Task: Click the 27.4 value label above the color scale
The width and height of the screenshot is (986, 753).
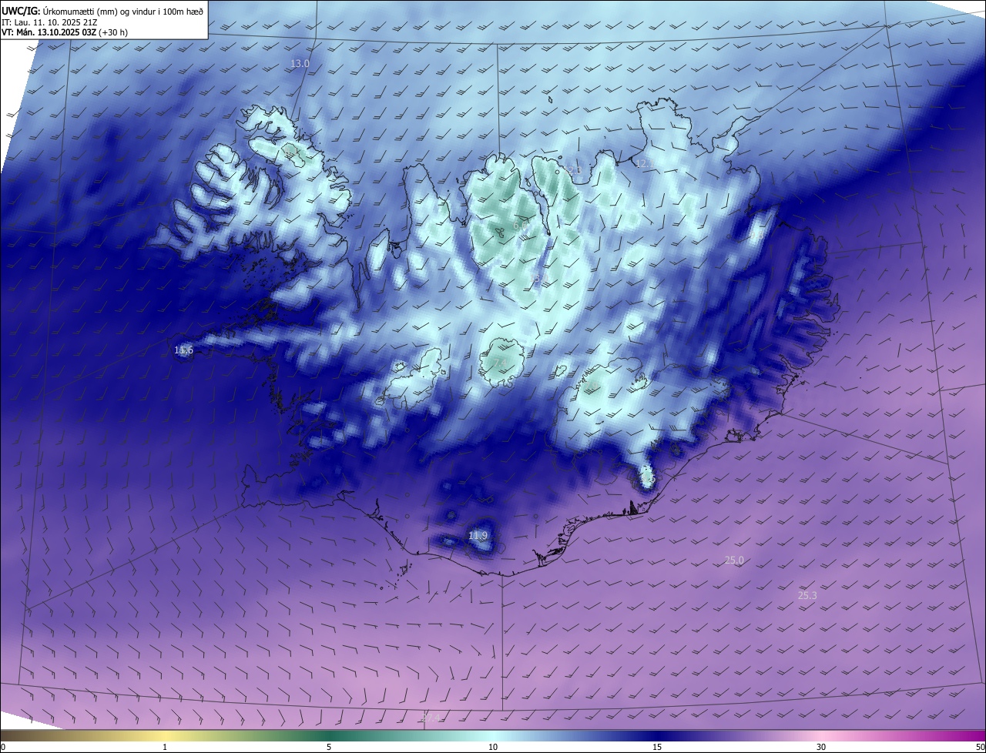Action: coord(431,718)
